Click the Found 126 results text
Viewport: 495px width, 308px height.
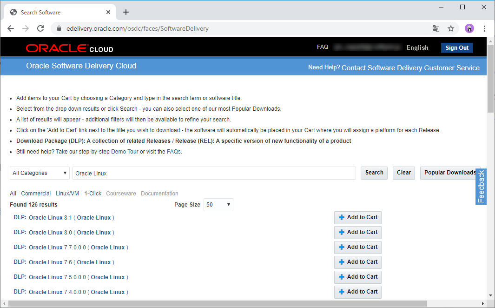tap(33, 205)
